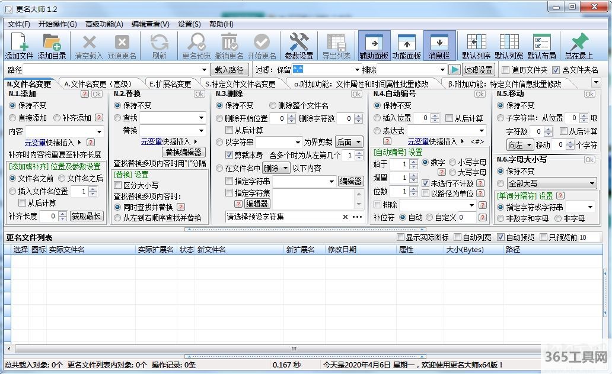This screenshot has width=612, height=374.
Task: Click the 获取最长 button
Action: point(86,216)
